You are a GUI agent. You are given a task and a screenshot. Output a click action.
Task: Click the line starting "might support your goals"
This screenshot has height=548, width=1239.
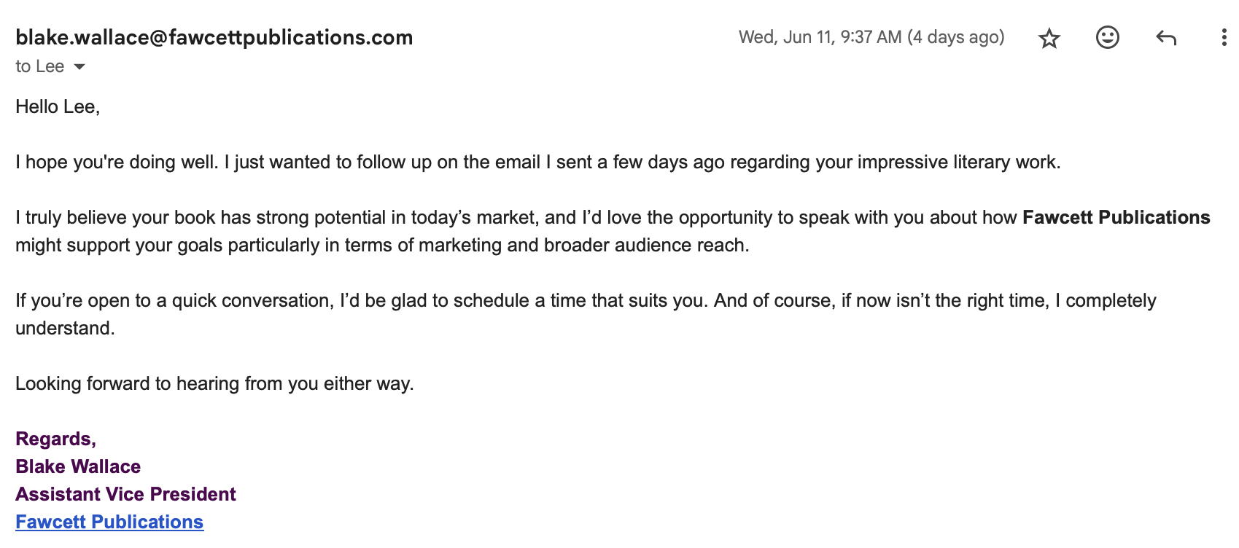click(x=383, y=245)
